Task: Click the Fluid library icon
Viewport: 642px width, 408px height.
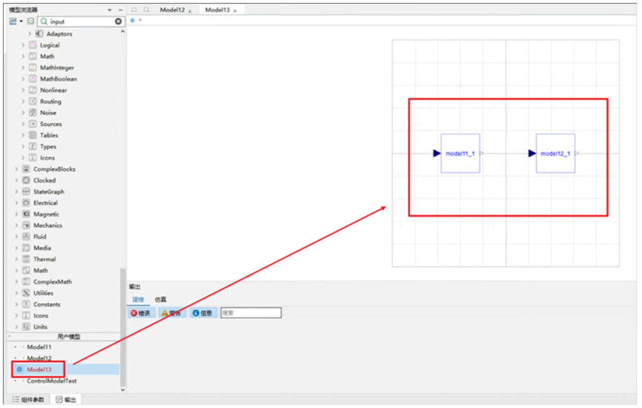Action: pyautogui.click(x=26, y=237)
